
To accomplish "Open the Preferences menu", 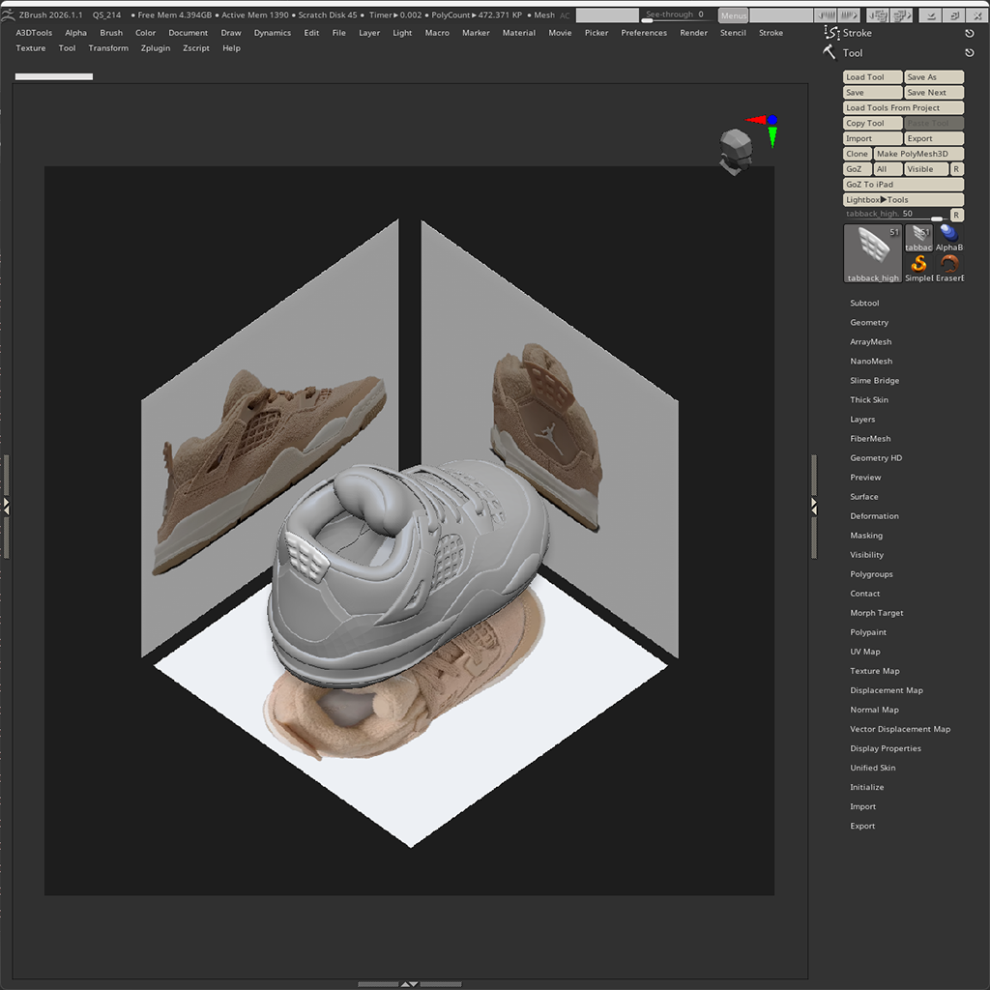I will 643,33.
